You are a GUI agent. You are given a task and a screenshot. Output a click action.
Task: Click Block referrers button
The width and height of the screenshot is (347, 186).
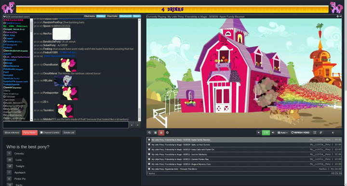[12, 133]
